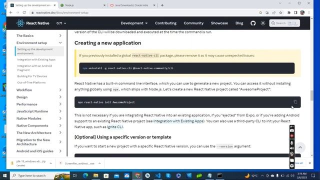Open Integration with an Android Fragment
This screenshot has width=320, height=180.
pos(34,68)
